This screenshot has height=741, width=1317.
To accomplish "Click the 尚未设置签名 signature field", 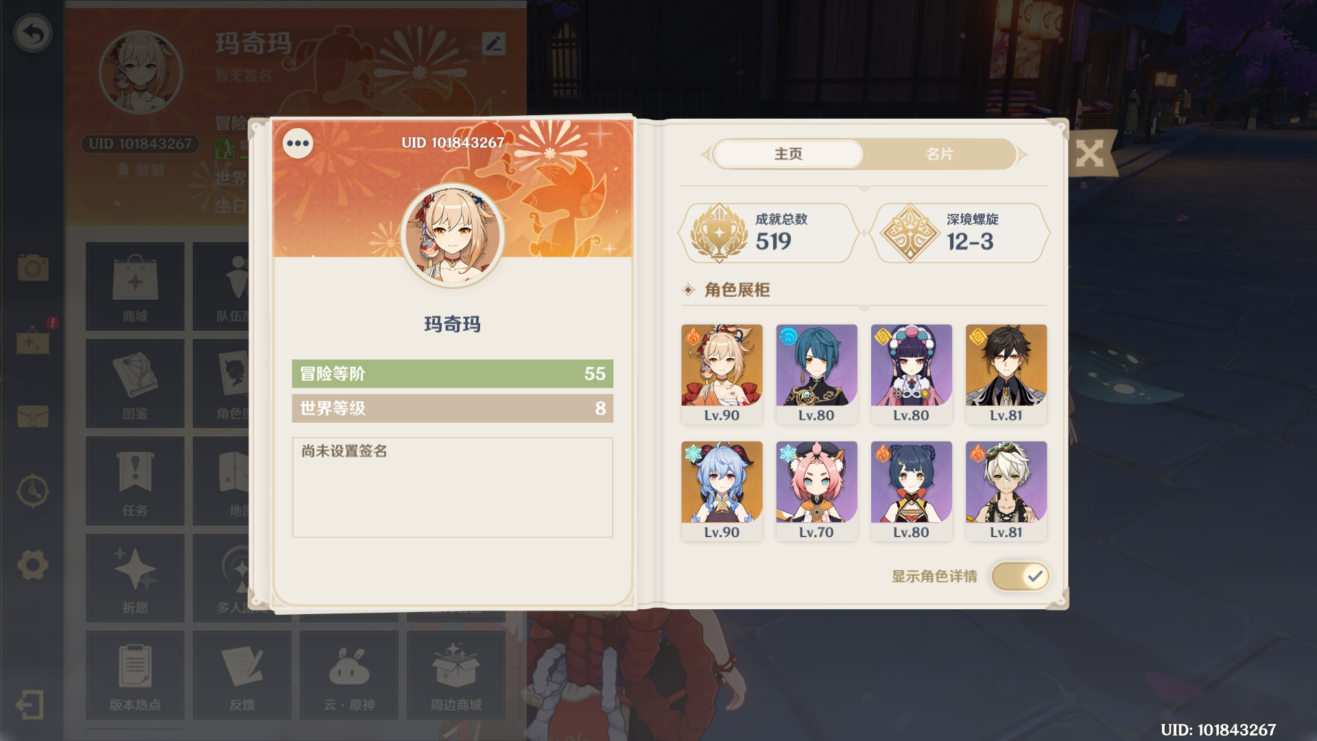I will click(x=453, y=487).
